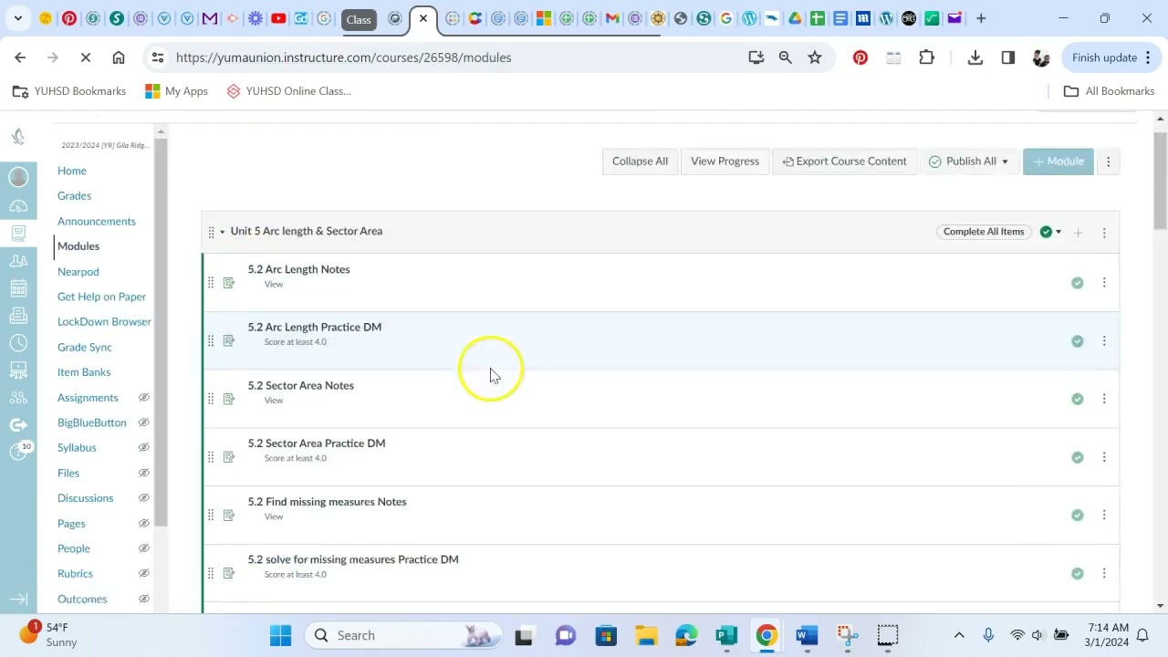Go back to the previous page
1168x657 pixels.
coord(20,57)
